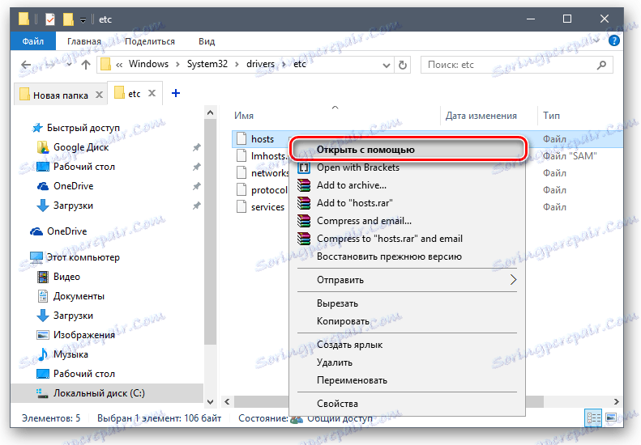The height and width of the screenshot is (445, 641).
Task: Open quick access toolbar customize dropdown
Action: click(83, 19)
